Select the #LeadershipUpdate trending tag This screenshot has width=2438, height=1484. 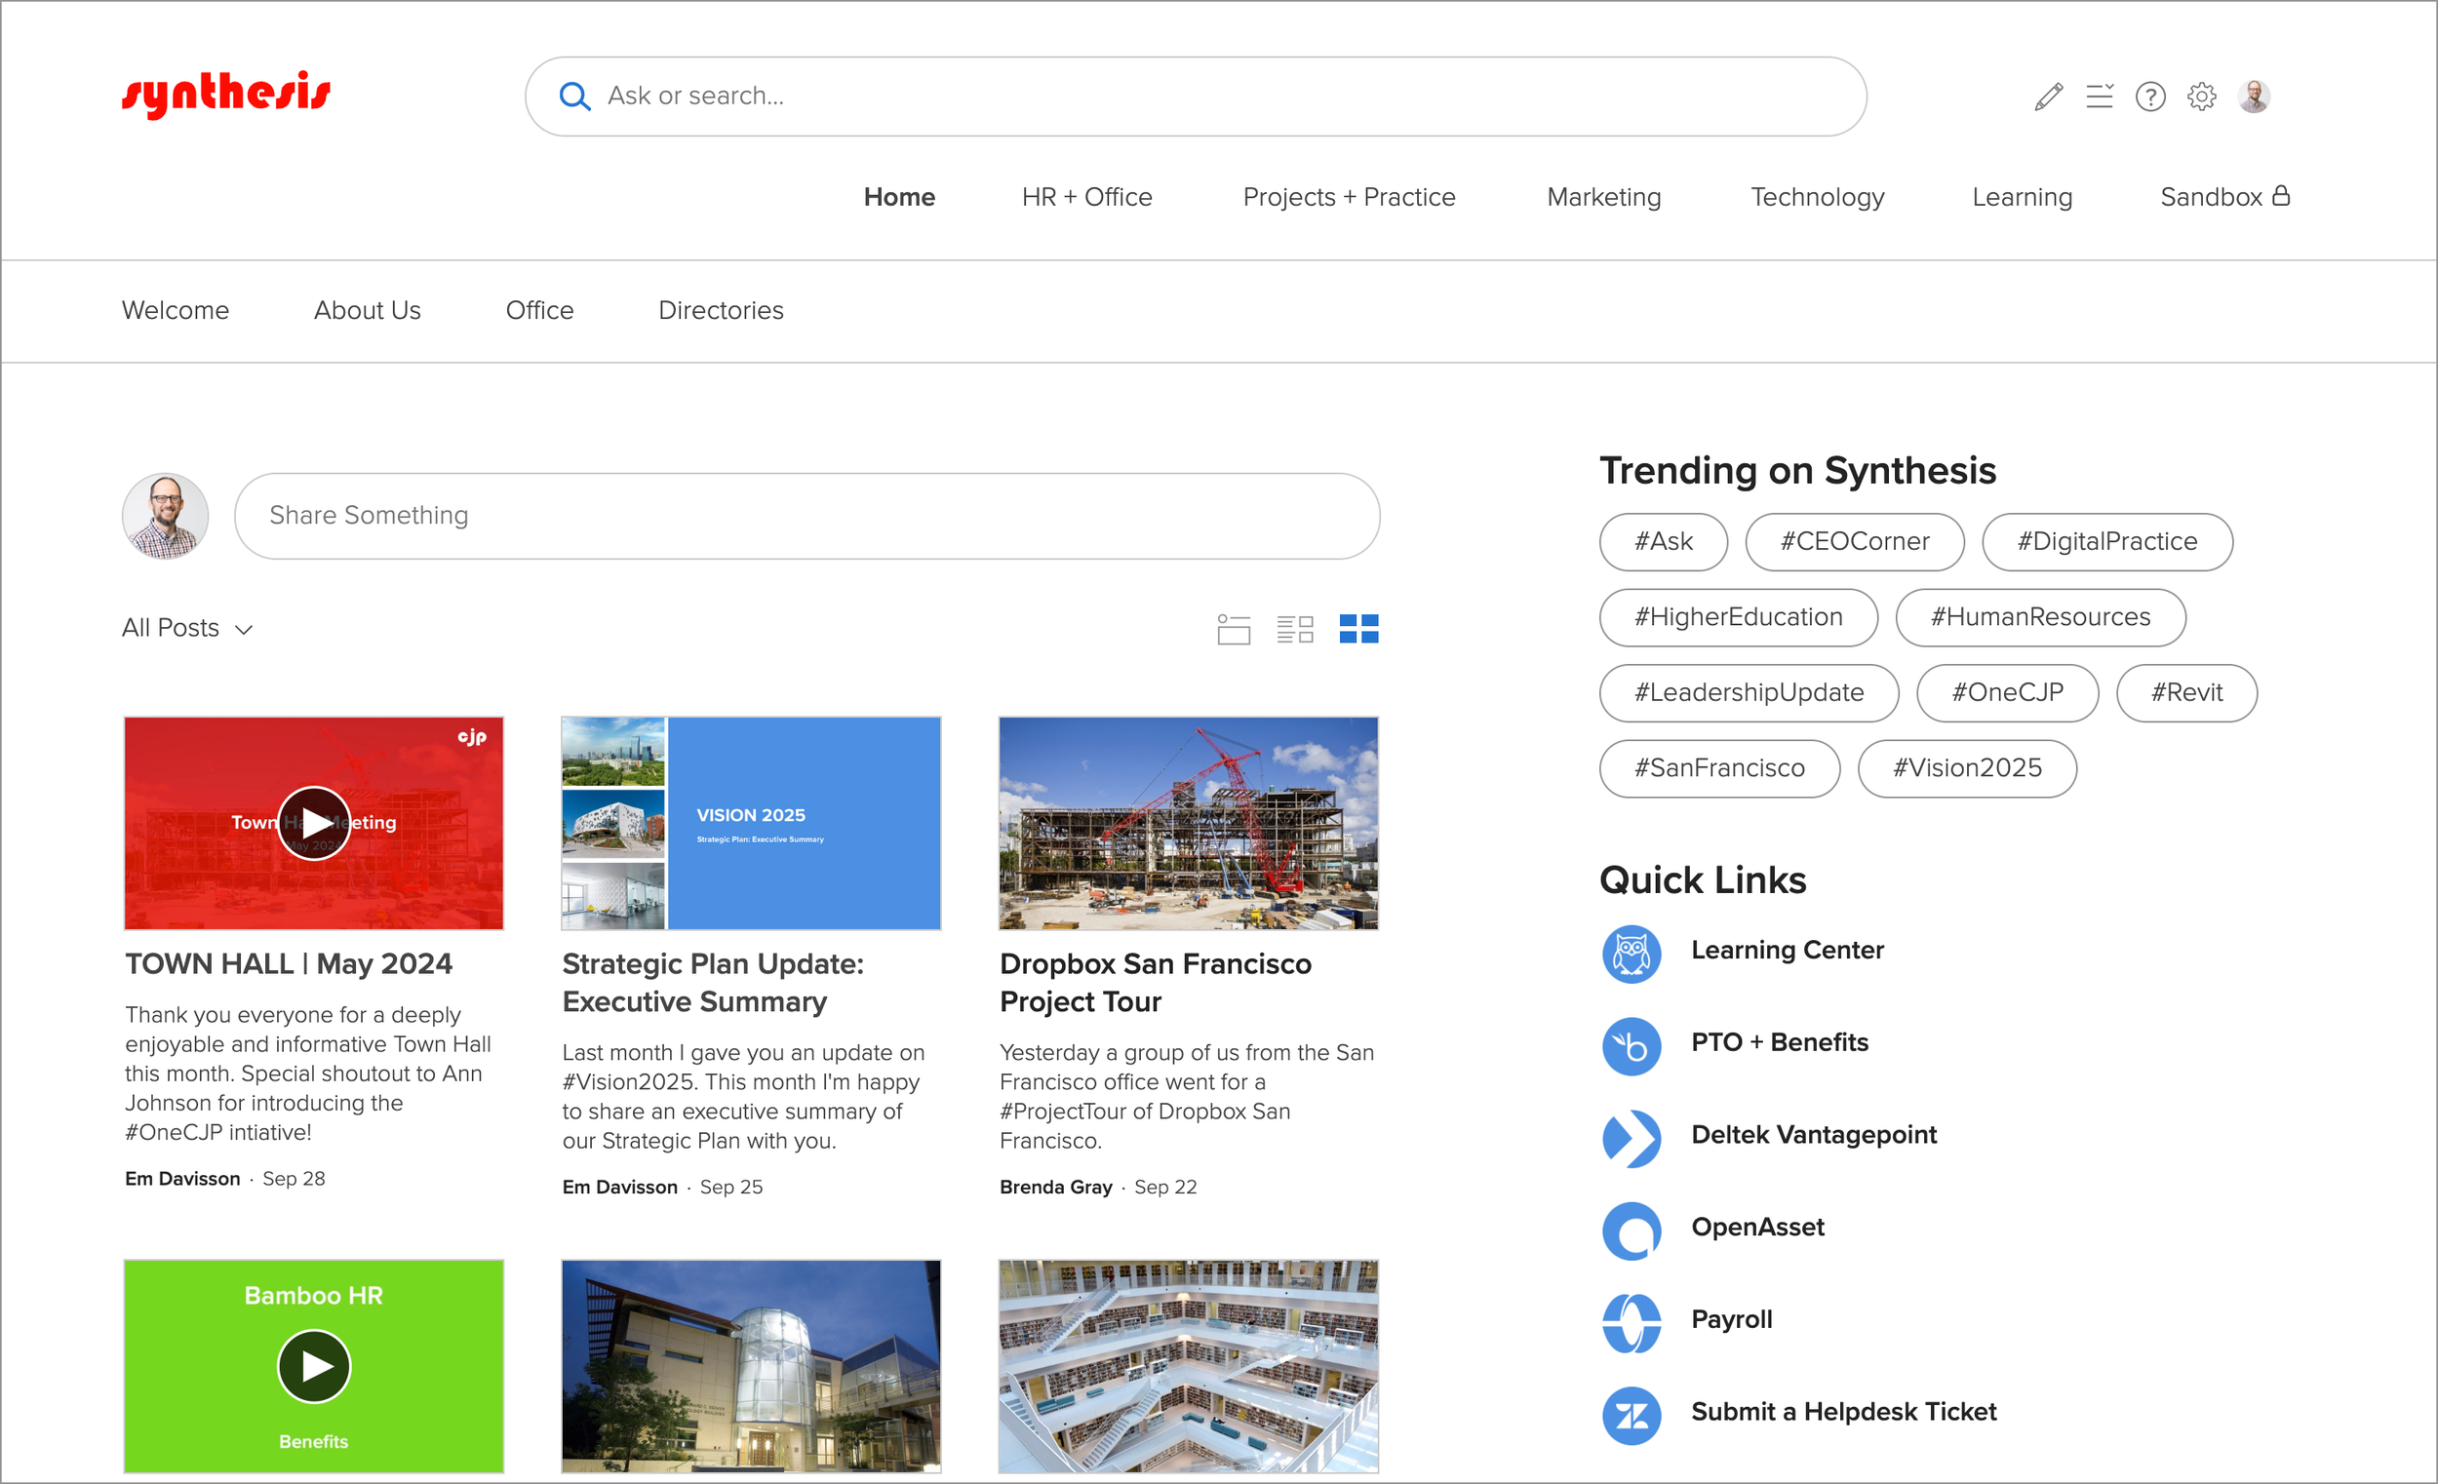pyautogui.click(x=1749, y=692)
